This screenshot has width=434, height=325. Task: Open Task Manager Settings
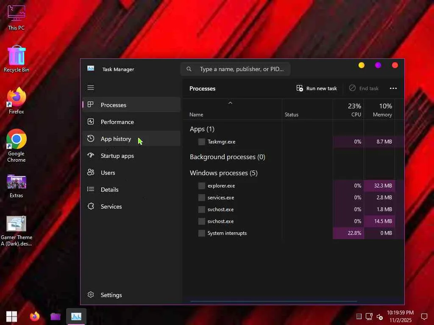(x=131, y=295)
